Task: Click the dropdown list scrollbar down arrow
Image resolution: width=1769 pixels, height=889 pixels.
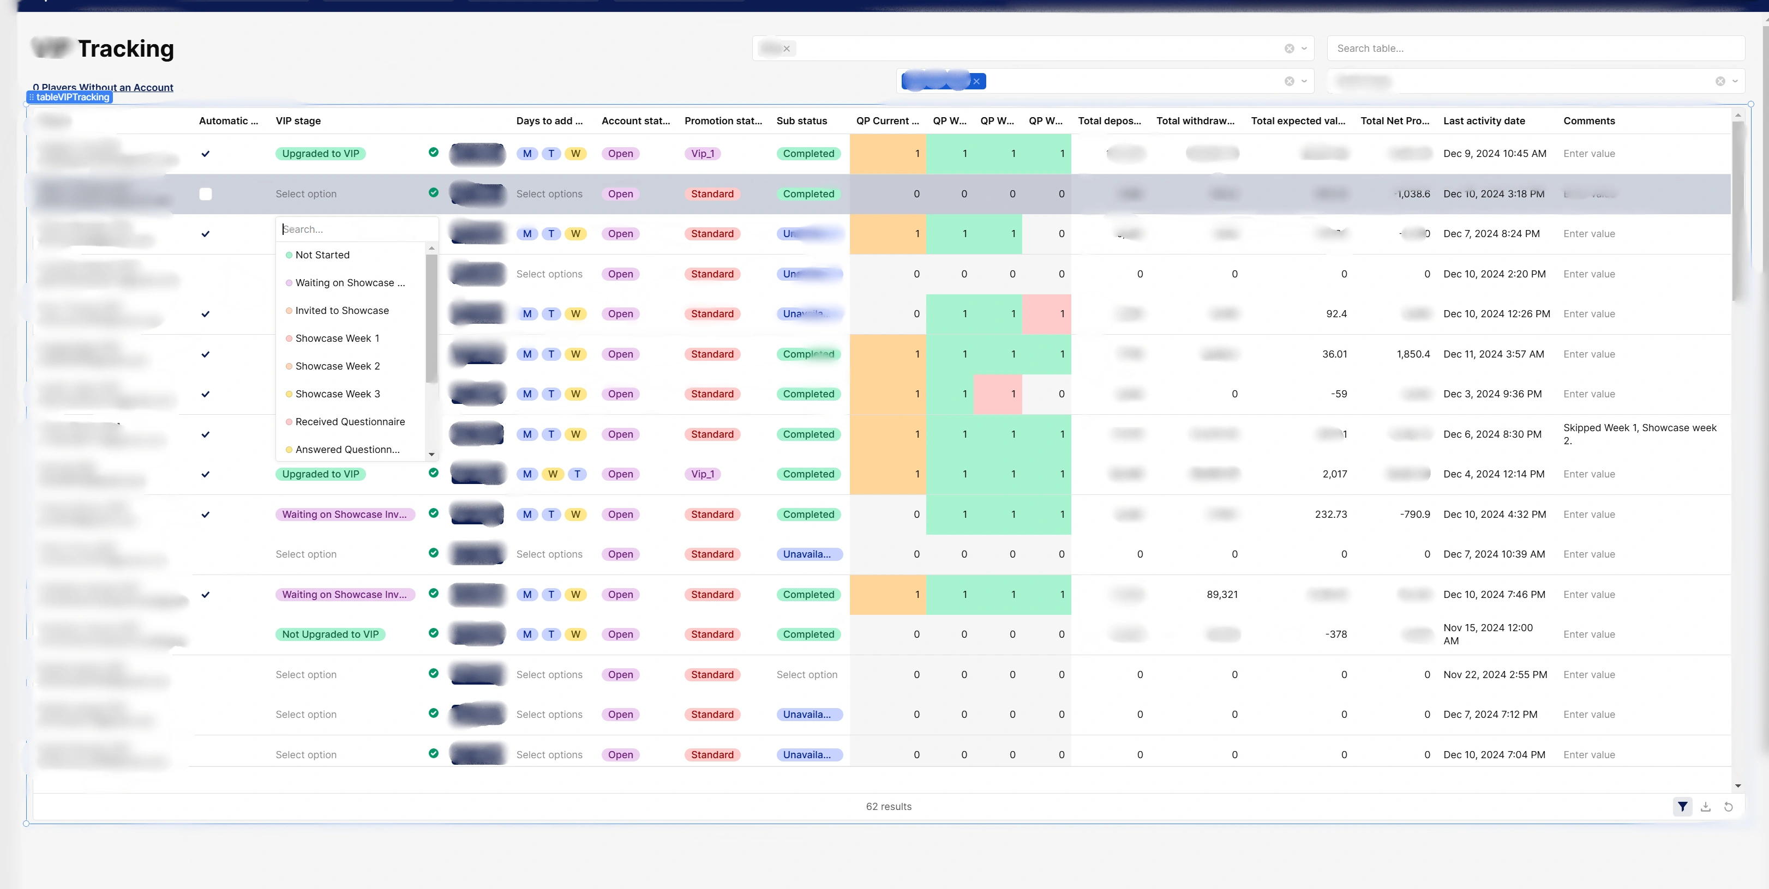Action: [431, 454]
